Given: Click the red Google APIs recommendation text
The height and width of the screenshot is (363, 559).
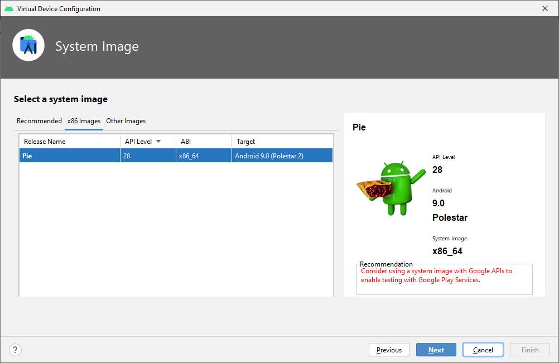Looking at the screenshot, I should coord(436,275).
